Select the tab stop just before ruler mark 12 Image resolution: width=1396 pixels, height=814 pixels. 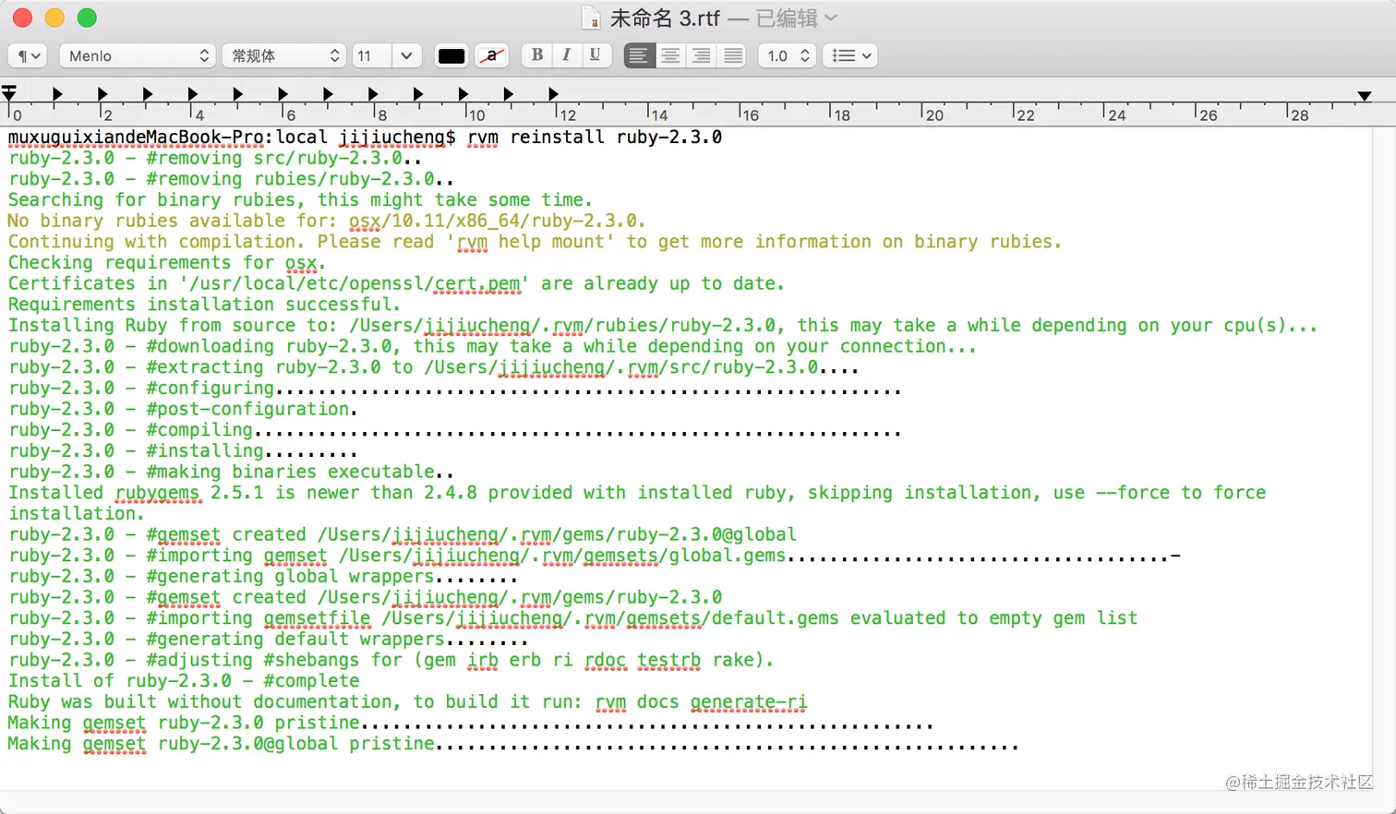tap(553, 94)
